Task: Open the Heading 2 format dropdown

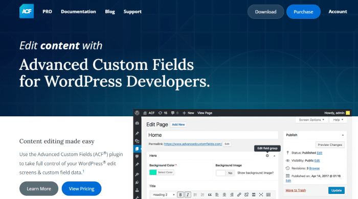Action: coord(164,195)
